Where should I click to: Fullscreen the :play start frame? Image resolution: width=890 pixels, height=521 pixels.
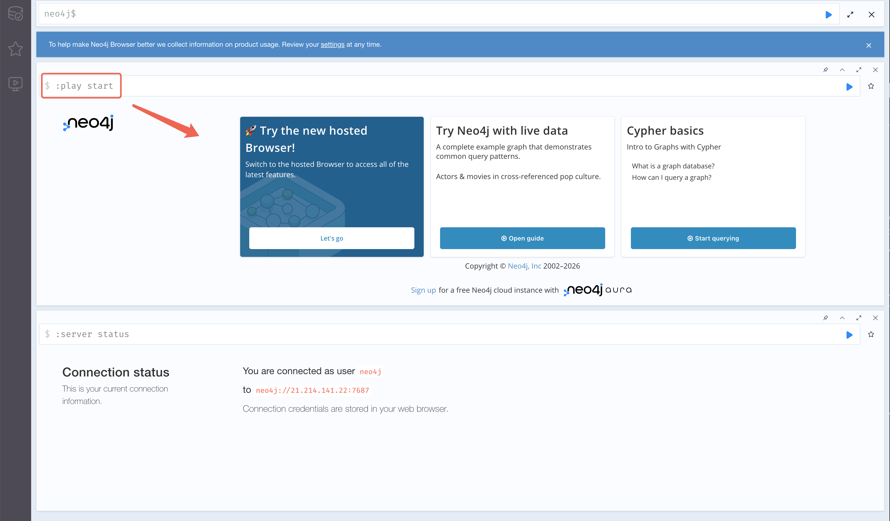point(859,70)
